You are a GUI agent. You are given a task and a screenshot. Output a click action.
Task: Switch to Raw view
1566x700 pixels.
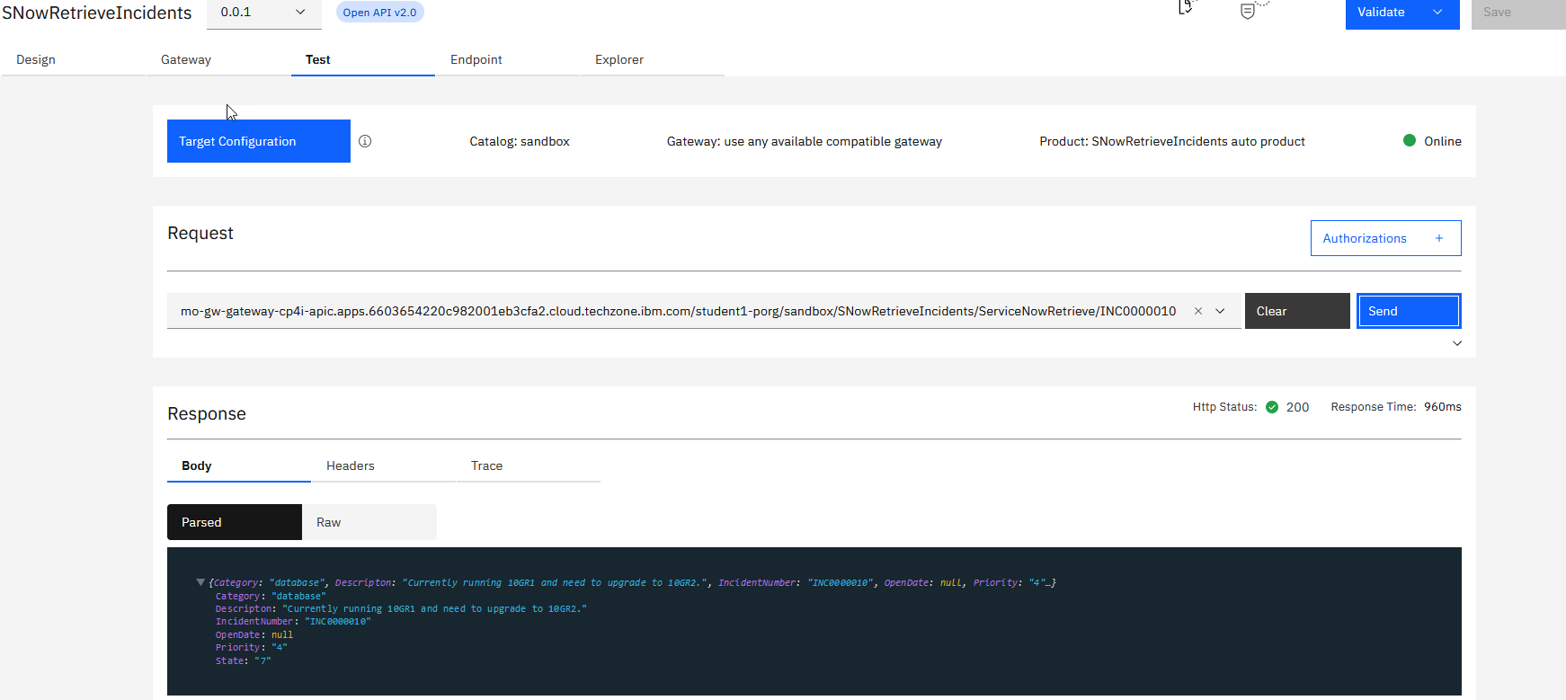(x=369, y=522)
